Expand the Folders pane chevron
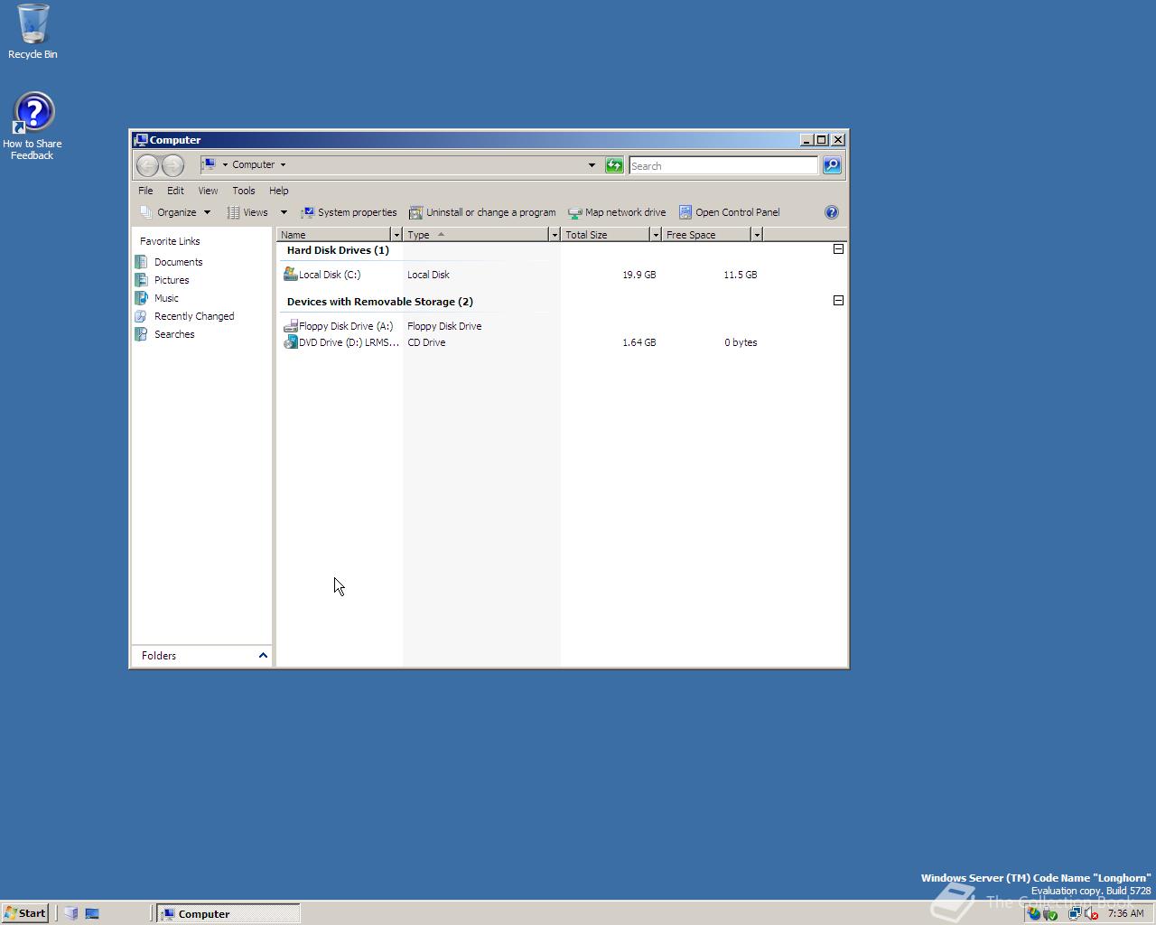 [263, 656]
